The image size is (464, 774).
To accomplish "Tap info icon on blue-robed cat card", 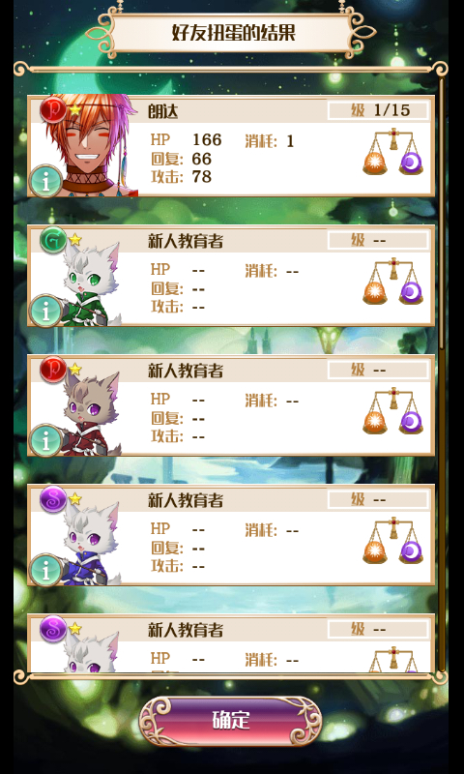I will click(x=45, y=570).
